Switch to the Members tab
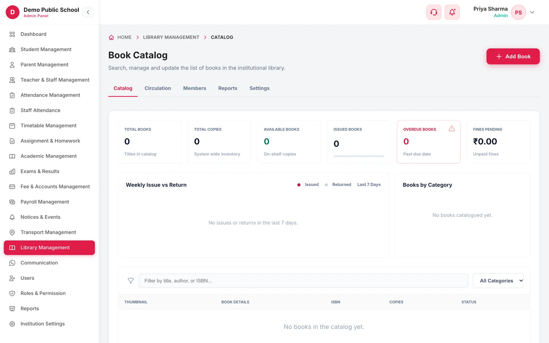Screen dimensions: 549x343 tap(195, 88)
